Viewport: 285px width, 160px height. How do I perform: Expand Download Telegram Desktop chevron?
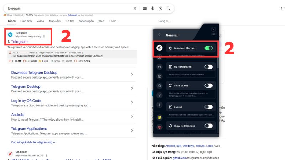132,74
